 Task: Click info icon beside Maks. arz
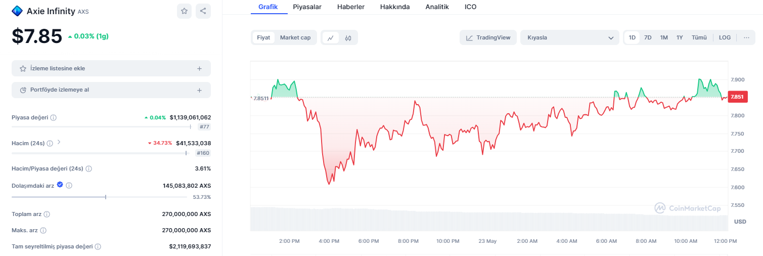pyautogui.click(x=43, y=230)
